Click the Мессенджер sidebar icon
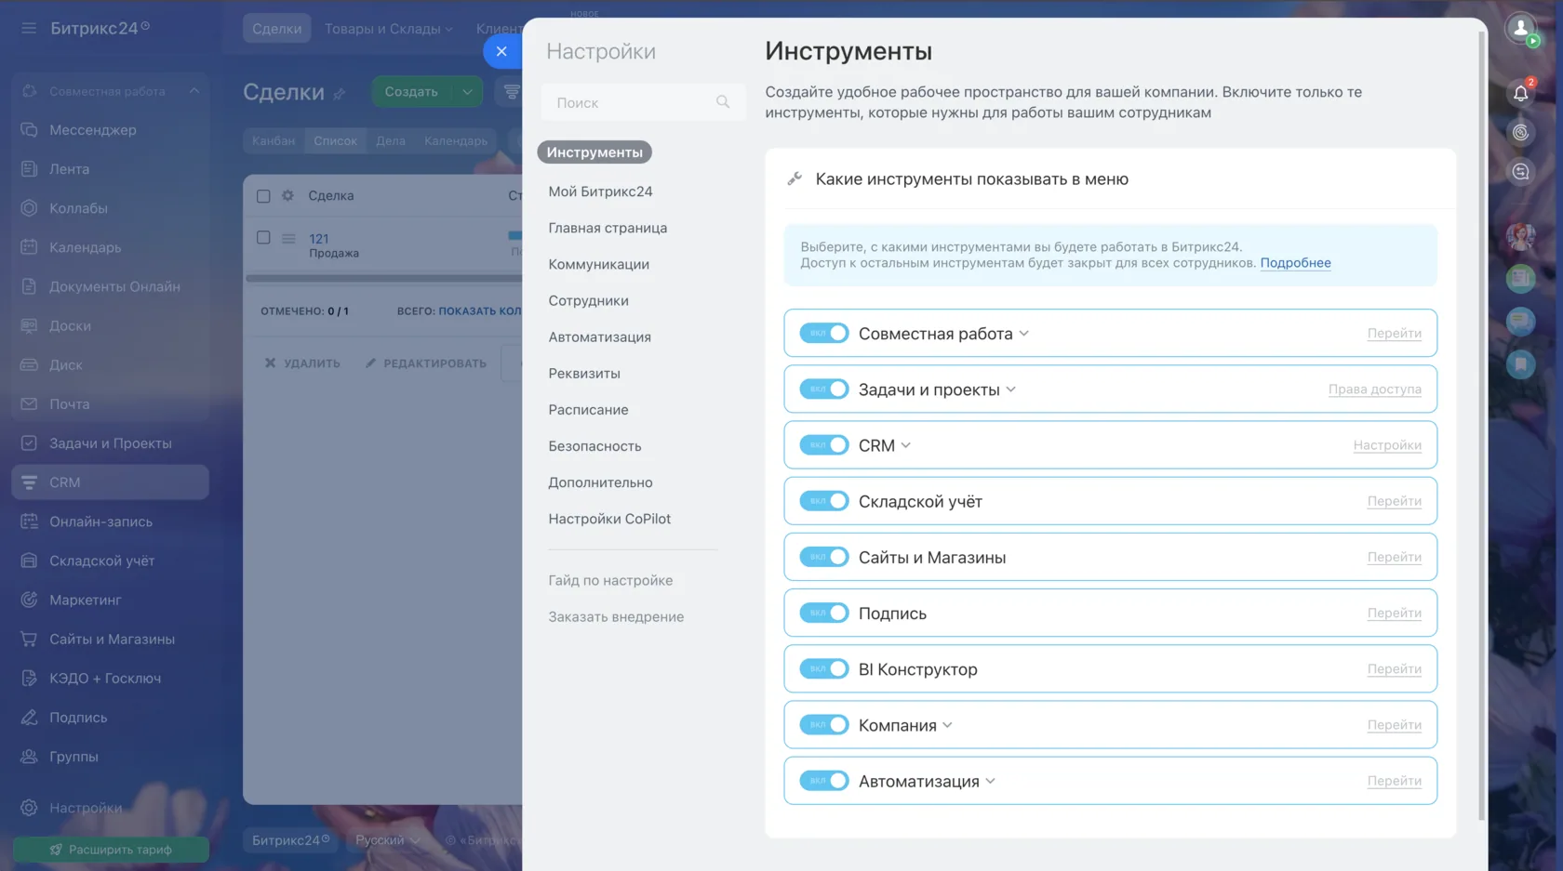Viewport: 1563px width, 871px height. tap(29, 130)
